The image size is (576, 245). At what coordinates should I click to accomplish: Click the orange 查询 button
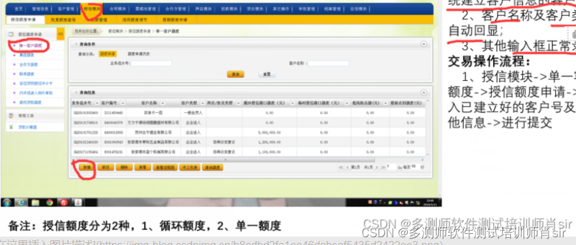tap(235, 74)
